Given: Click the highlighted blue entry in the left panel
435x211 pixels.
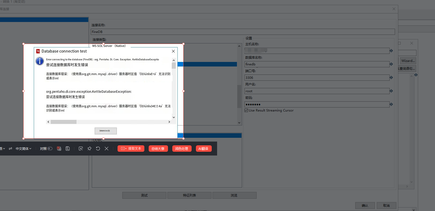Looking at the screenshot, I should pos(44,20).
